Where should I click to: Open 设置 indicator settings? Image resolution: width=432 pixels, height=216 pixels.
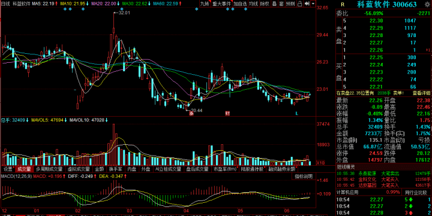click(8, 169)
